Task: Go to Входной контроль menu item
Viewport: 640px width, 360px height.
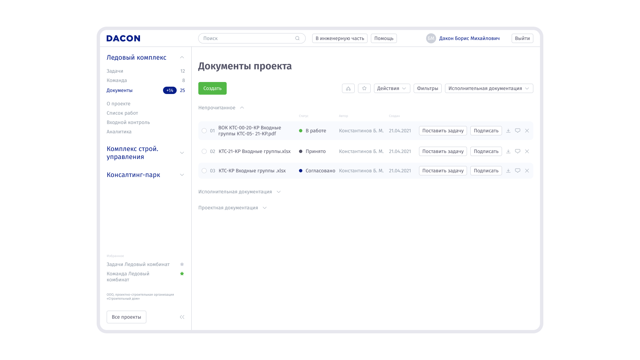Action: (x=128, y=122)
